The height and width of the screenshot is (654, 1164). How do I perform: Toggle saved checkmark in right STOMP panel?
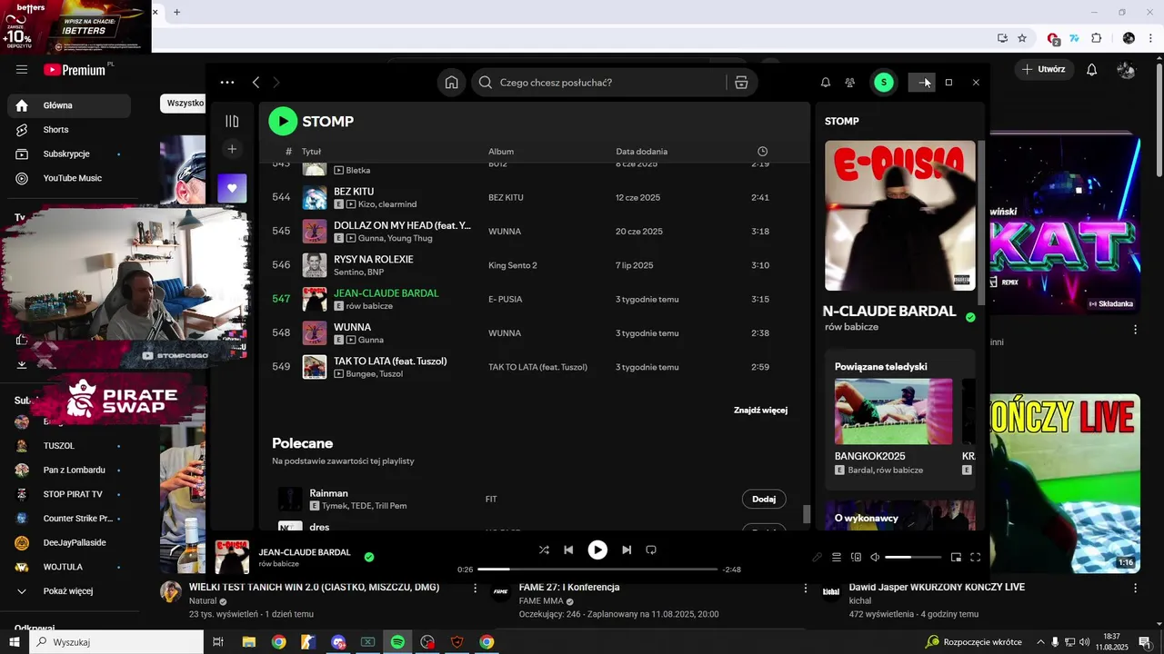[x=970, y=317]
